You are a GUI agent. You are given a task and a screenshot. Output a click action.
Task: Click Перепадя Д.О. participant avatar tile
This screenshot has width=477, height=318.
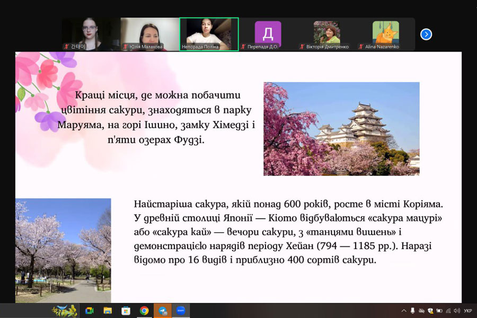(268, 34)
